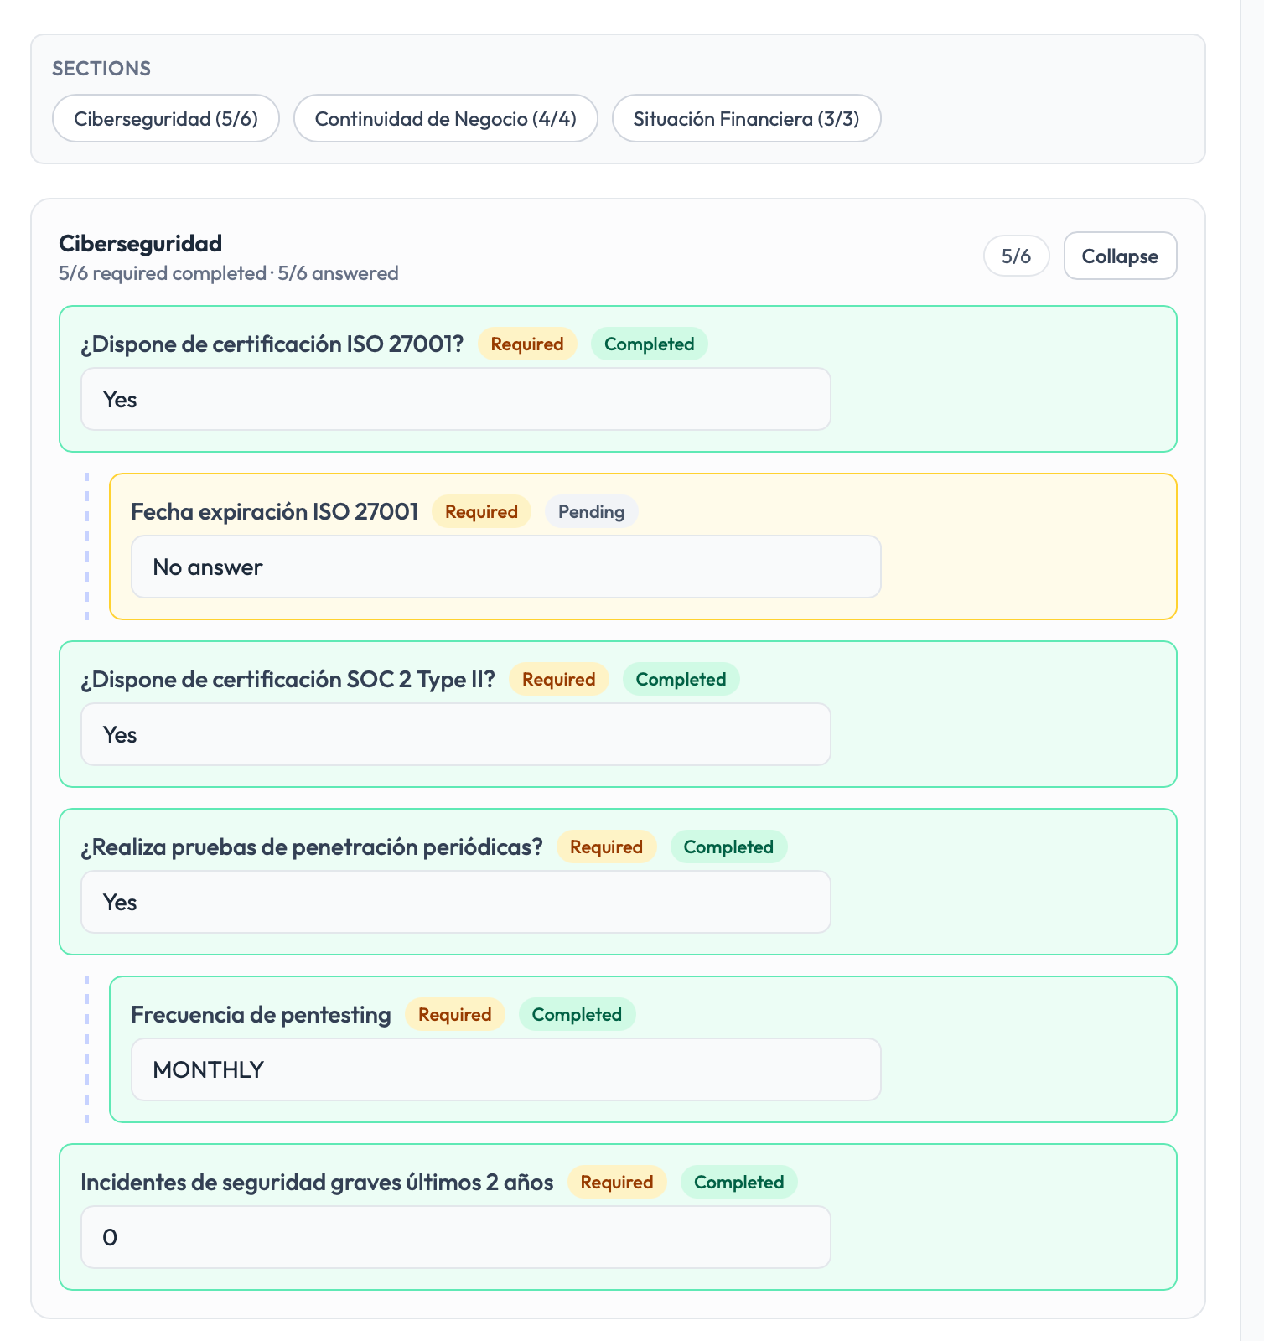Screen dimensions: 1264x1341
Task: Click '5/6 required completed · 5/6 answered' text
Action: (x=229, y=273)
